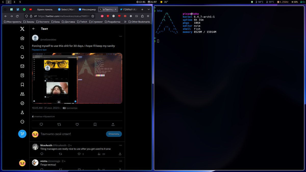Open the tweet's screenshot image
The image size is (306, 172).
pos(77,78)
